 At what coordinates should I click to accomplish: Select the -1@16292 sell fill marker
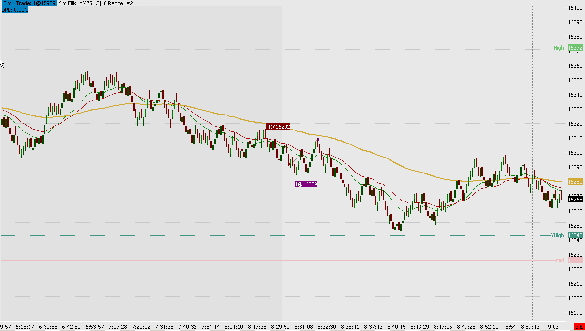(278, 127)
